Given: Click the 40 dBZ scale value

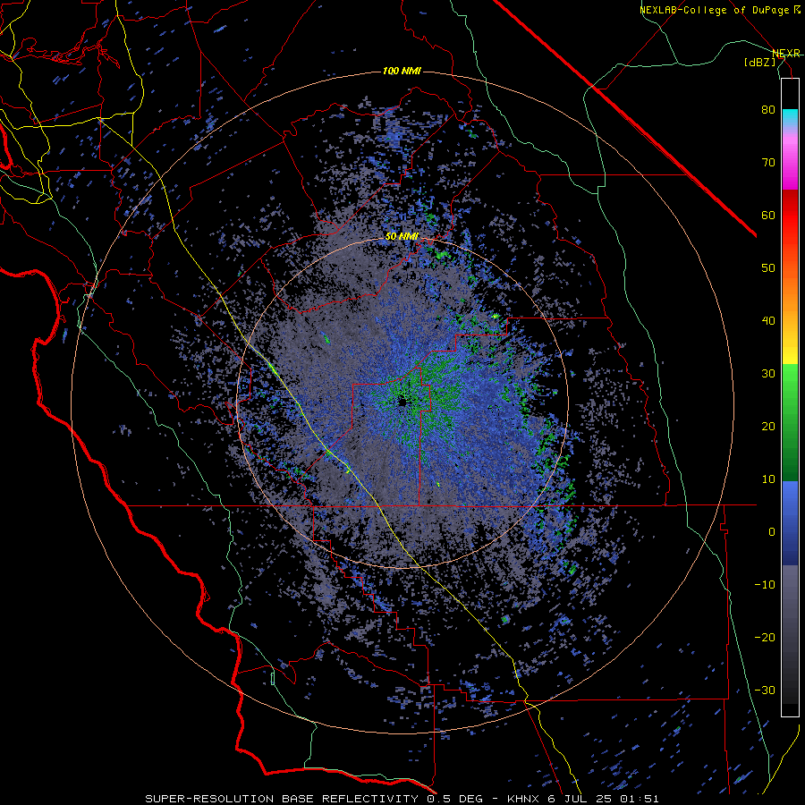Looking at the screenshot, I should click(x=768, y=321).
